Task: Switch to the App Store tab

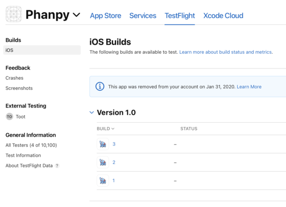Action: pyautogui.click(x=106, y=16)
